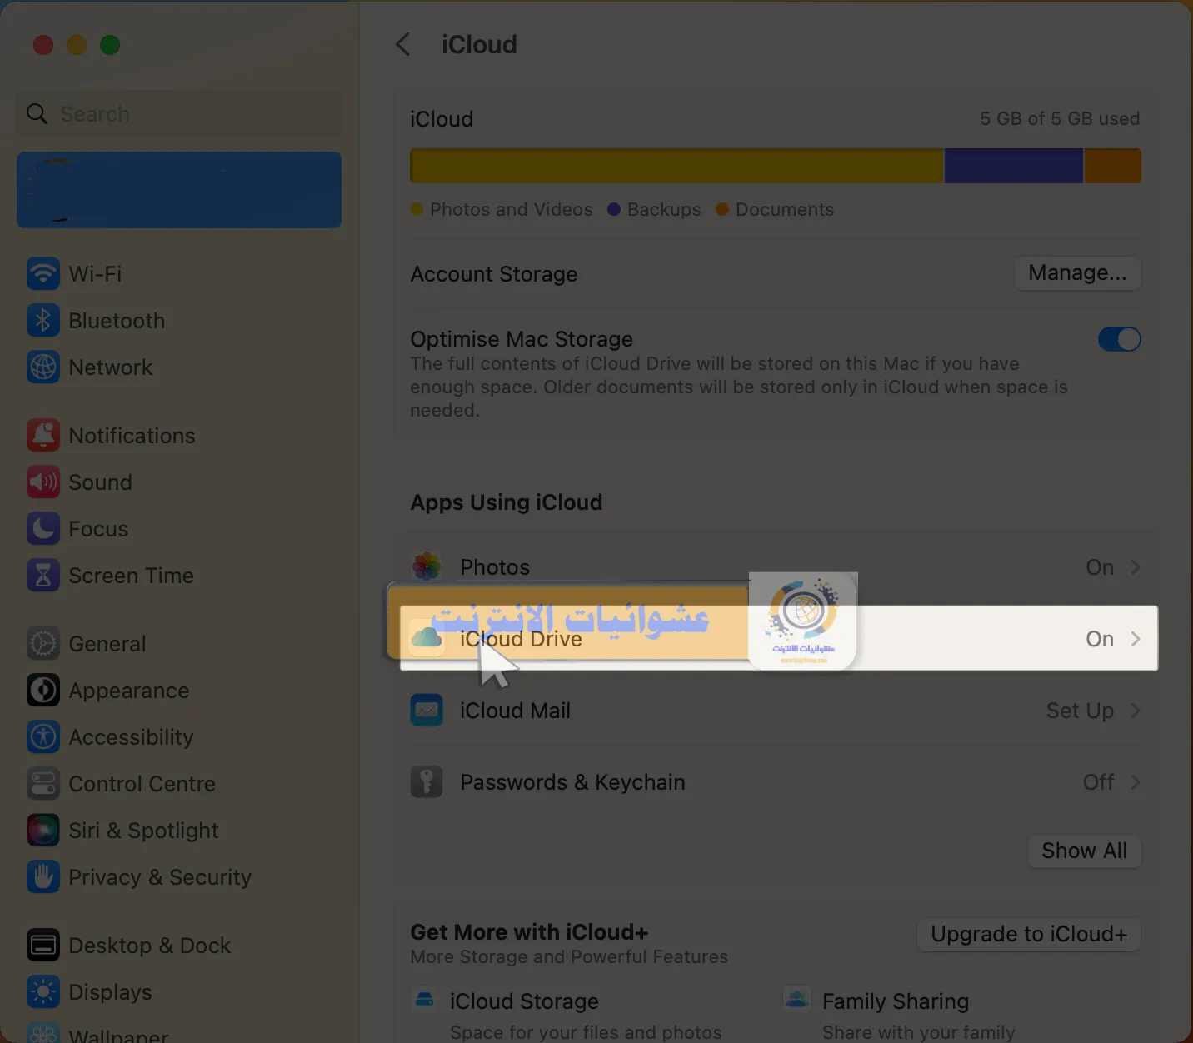Expand iCloud Mail row chevron
This screenshot has height=1043, width=1193.
[1136, 711]
